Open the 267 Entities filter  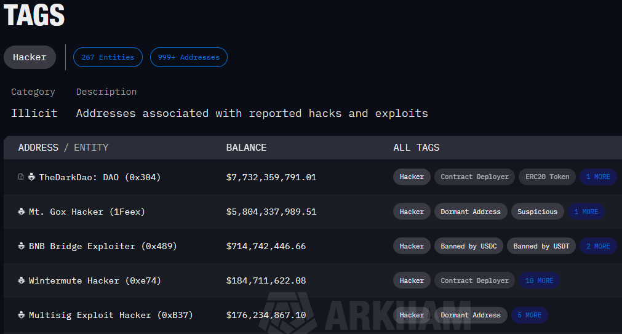point(108,57)
